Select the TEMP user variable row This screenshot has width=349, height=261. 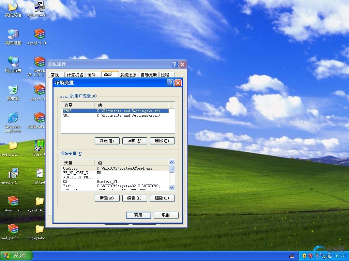[116, 111]
